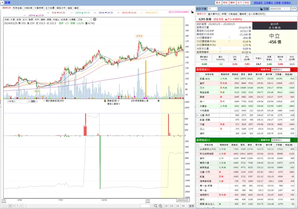Switch to the 即時走勢 tab

coord(17,8)
